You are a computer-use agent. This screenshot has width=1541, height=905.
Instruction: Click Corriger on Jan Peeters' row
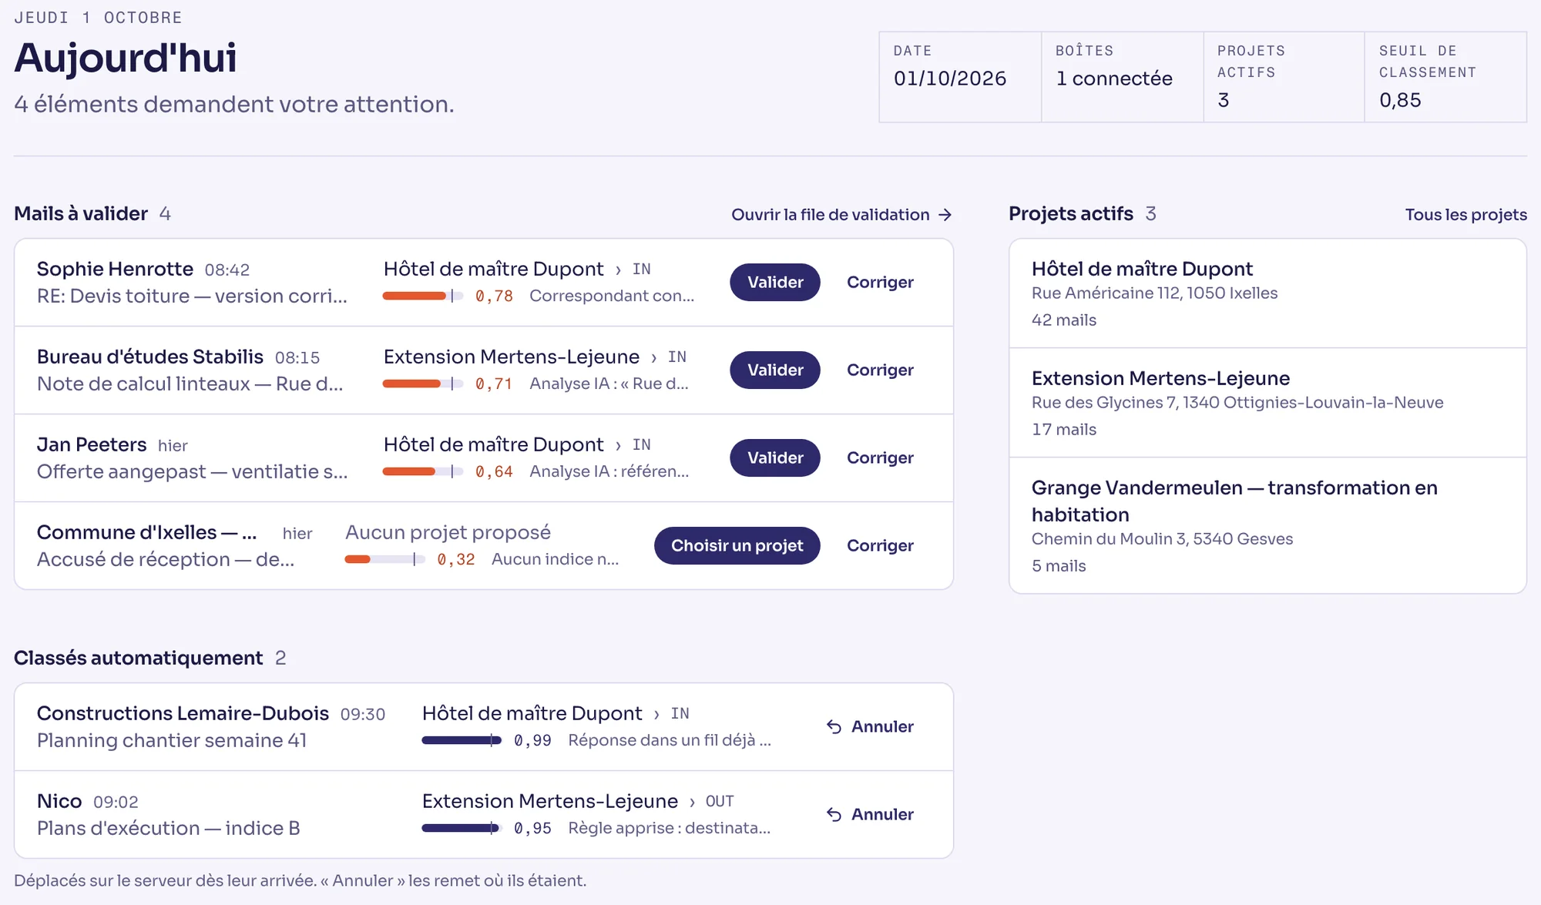pos(880,458)
